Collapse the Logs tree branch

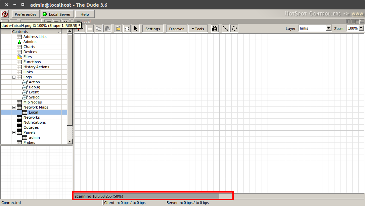coord(14,77)
